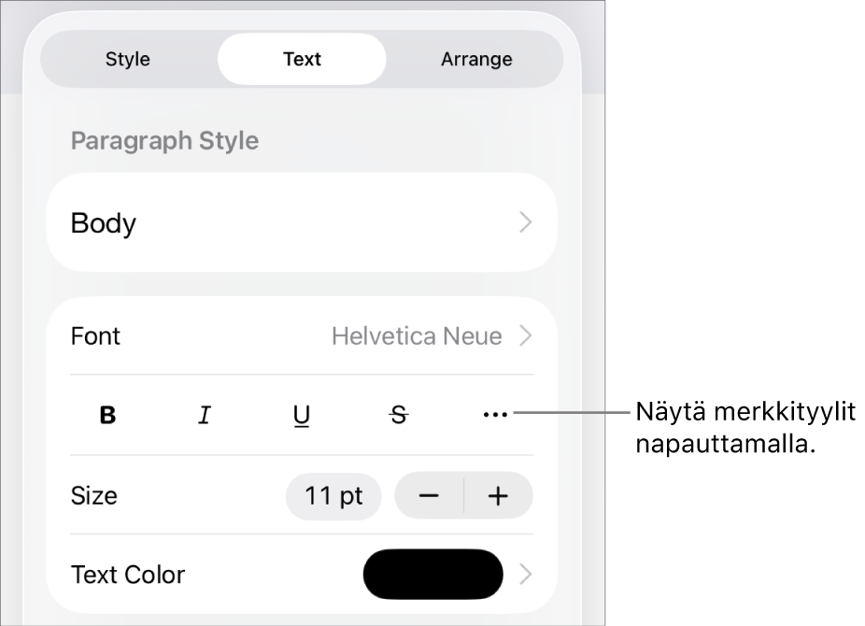865x626 pixels.
Task: Click the Paragraph Style heading
Action: [x=164, y=141]
